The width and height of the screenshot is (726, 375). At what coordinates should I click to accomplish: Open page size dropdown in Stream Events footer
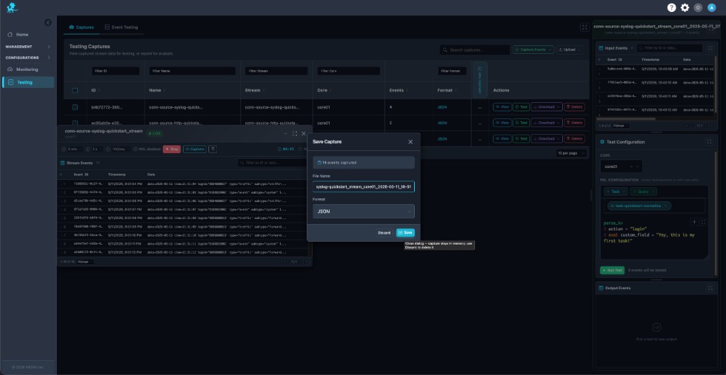(x=85, y=262)
